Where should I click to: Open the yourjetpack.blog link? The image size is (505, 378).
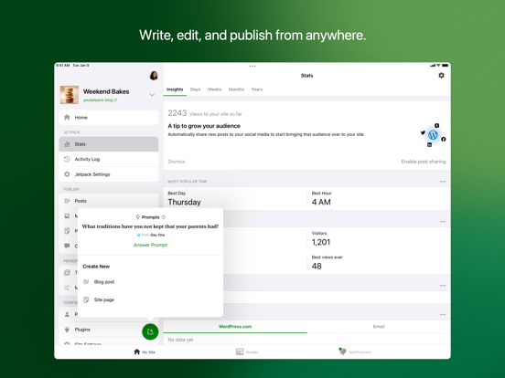[100, 100]
